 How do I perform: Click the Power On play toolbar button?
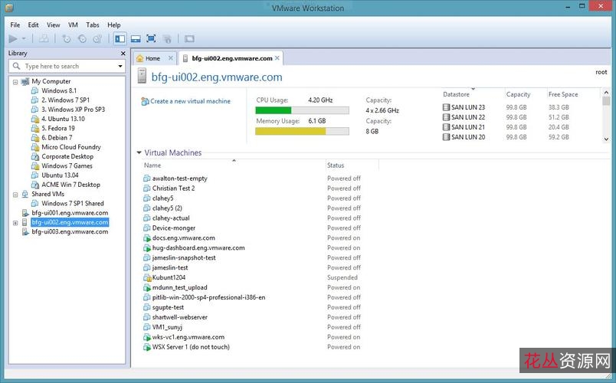click(13, 38)
